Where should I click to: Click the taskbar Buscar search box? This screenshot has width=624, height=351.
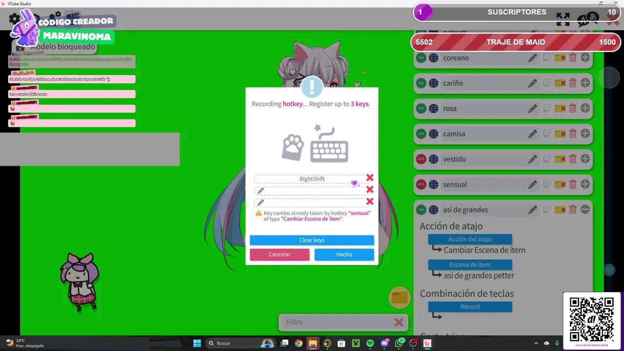point(241,343)
